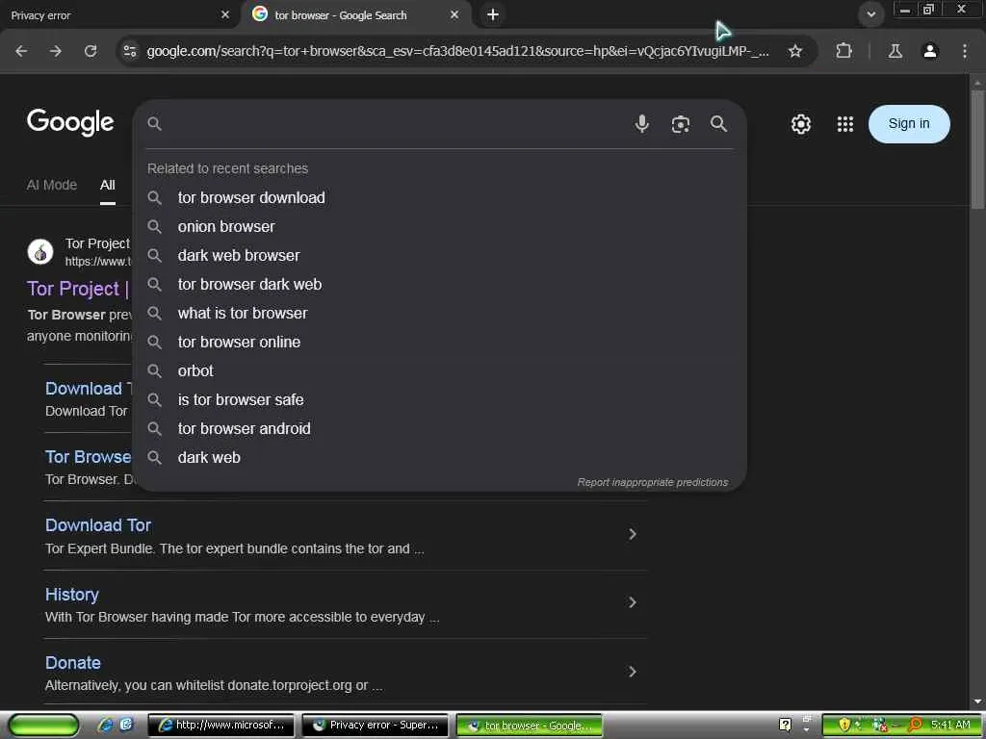This screenshot has width=986, height=739.
Task: Click chevron beside Donate sitelink
Action: pyautogui.click(x=633, y=672)
